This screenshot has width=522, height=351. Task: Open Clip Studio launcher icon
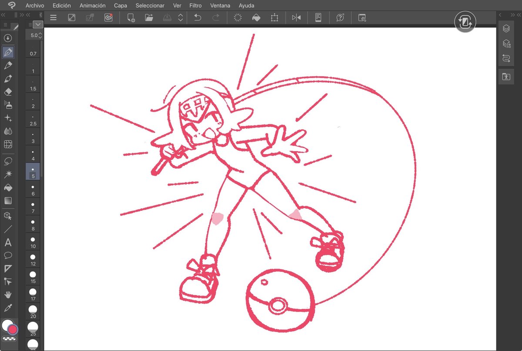pyautogui.click(x=108, y=18)
